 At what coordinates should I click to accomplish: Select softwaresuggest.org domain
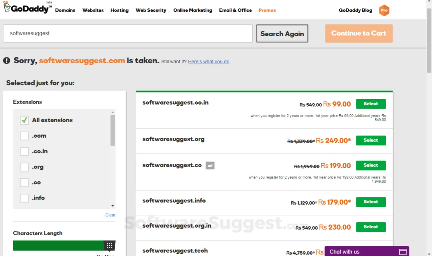click(371, 140)
